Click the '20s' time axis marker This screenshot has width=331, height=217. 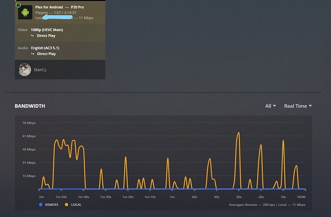pyautogui.click(x=261, y=197)
